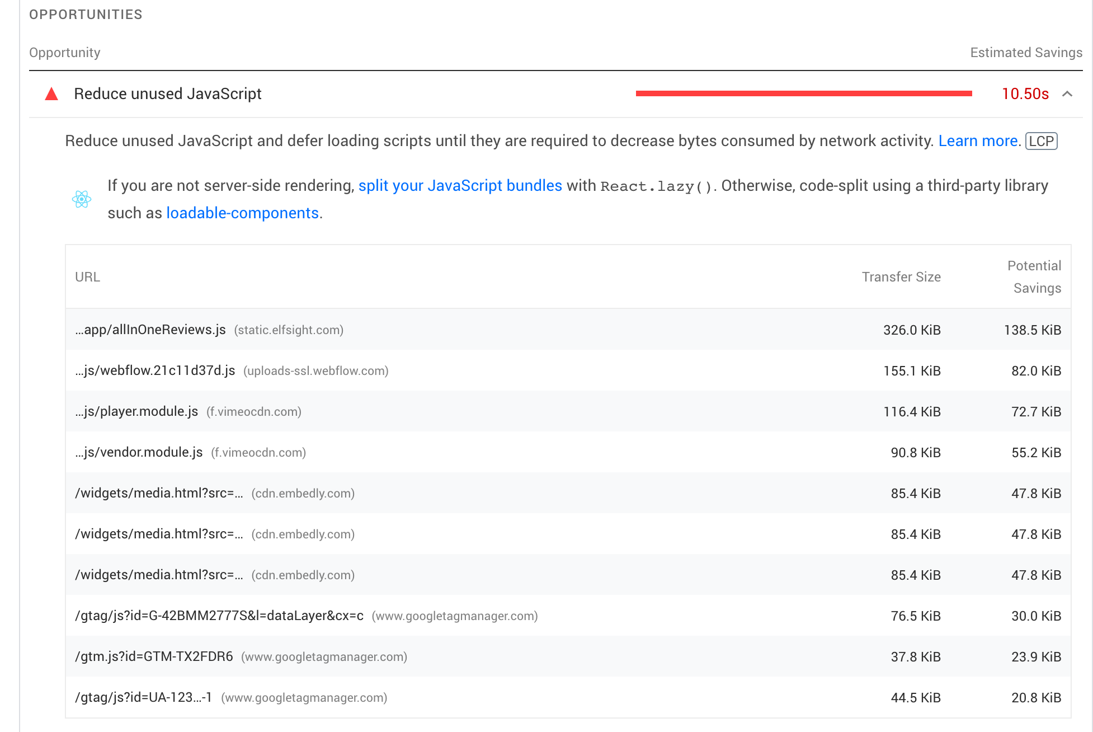Viewport: 1093px width, 732px height.
Task: Open split your JavaScript bundles link
Action: click(460, 186)
